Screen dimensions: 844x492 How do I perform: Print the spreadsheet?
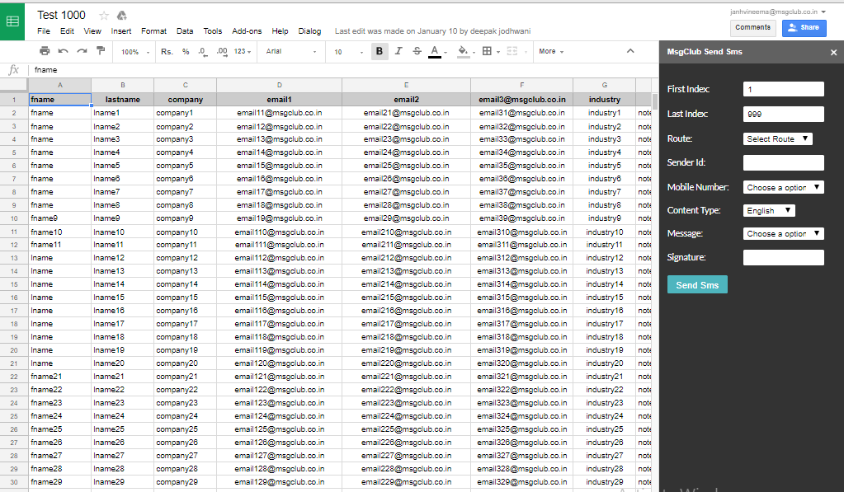45,51
